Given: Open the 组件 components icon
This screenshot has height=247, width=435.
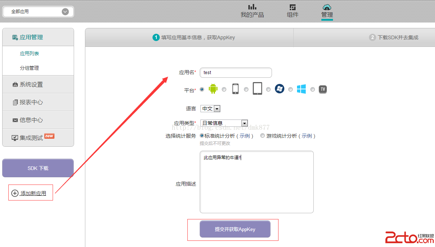Looking at the screenshot, I should point(292,7).
